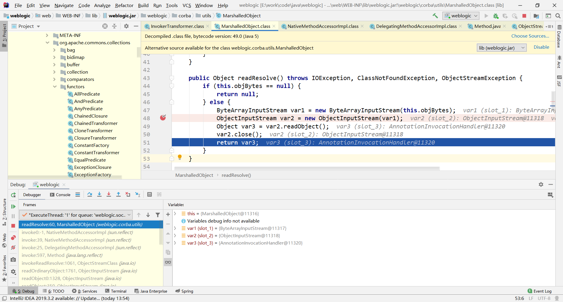Viewport: 563px width, 302px height.
Task: Collapse the functors package
Action: point(55,86)
